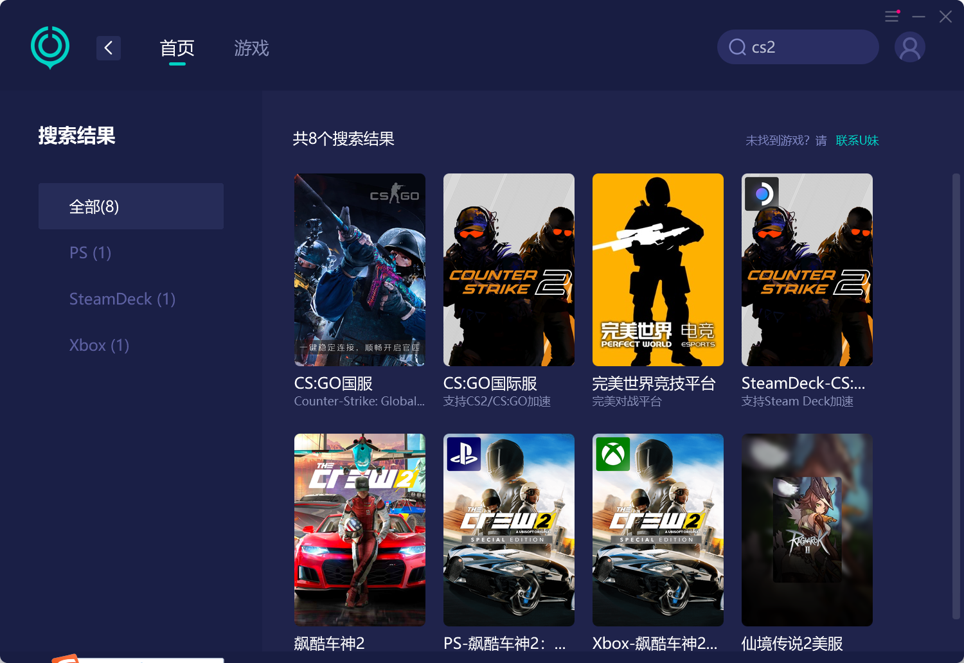
Task: Click the search magnifier icon in search bar
Action: point(737,47)
